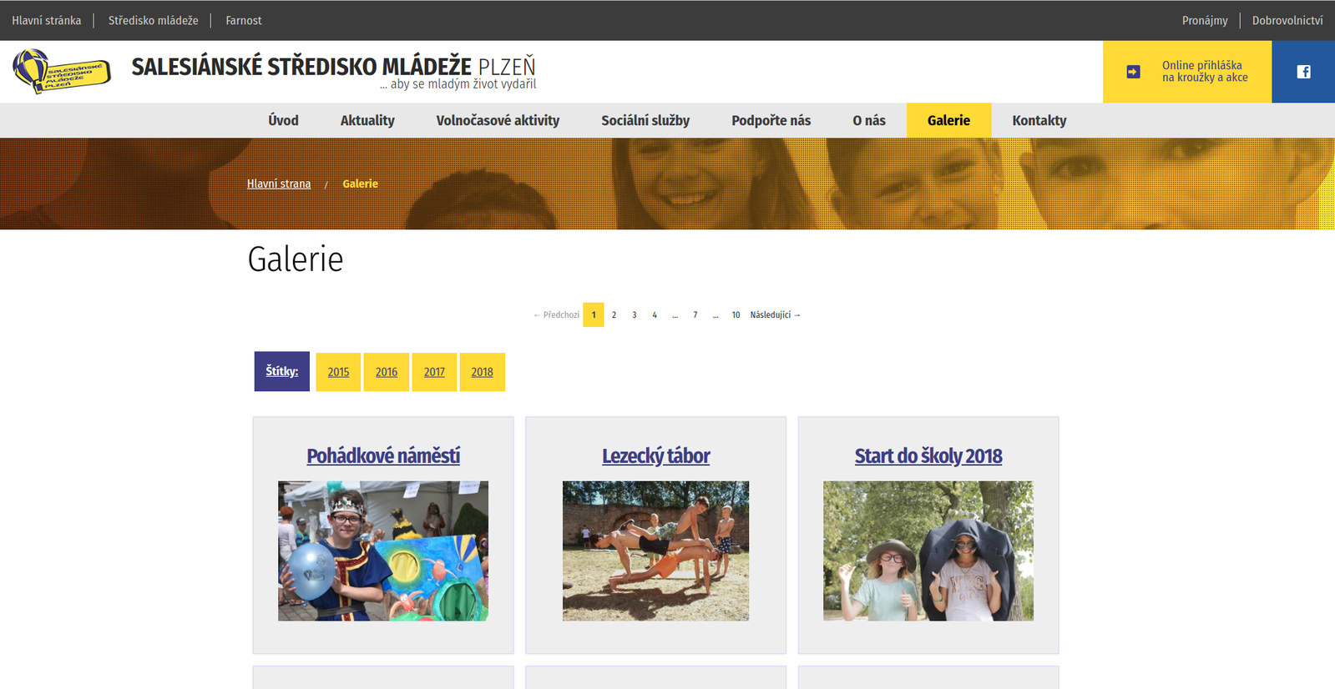Select the 2017 tag filter

coord(434,372)
